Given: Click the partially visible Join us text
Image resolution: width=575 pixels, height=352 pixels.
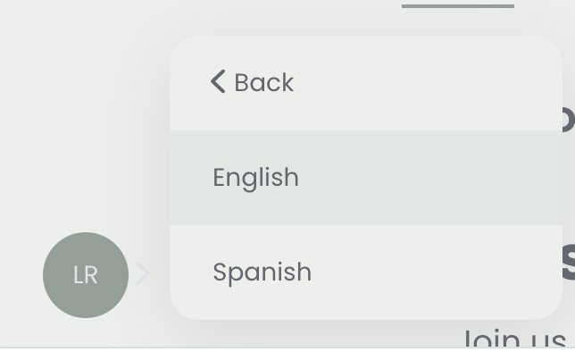Looking at the screenshot, I should coord(515,339).
